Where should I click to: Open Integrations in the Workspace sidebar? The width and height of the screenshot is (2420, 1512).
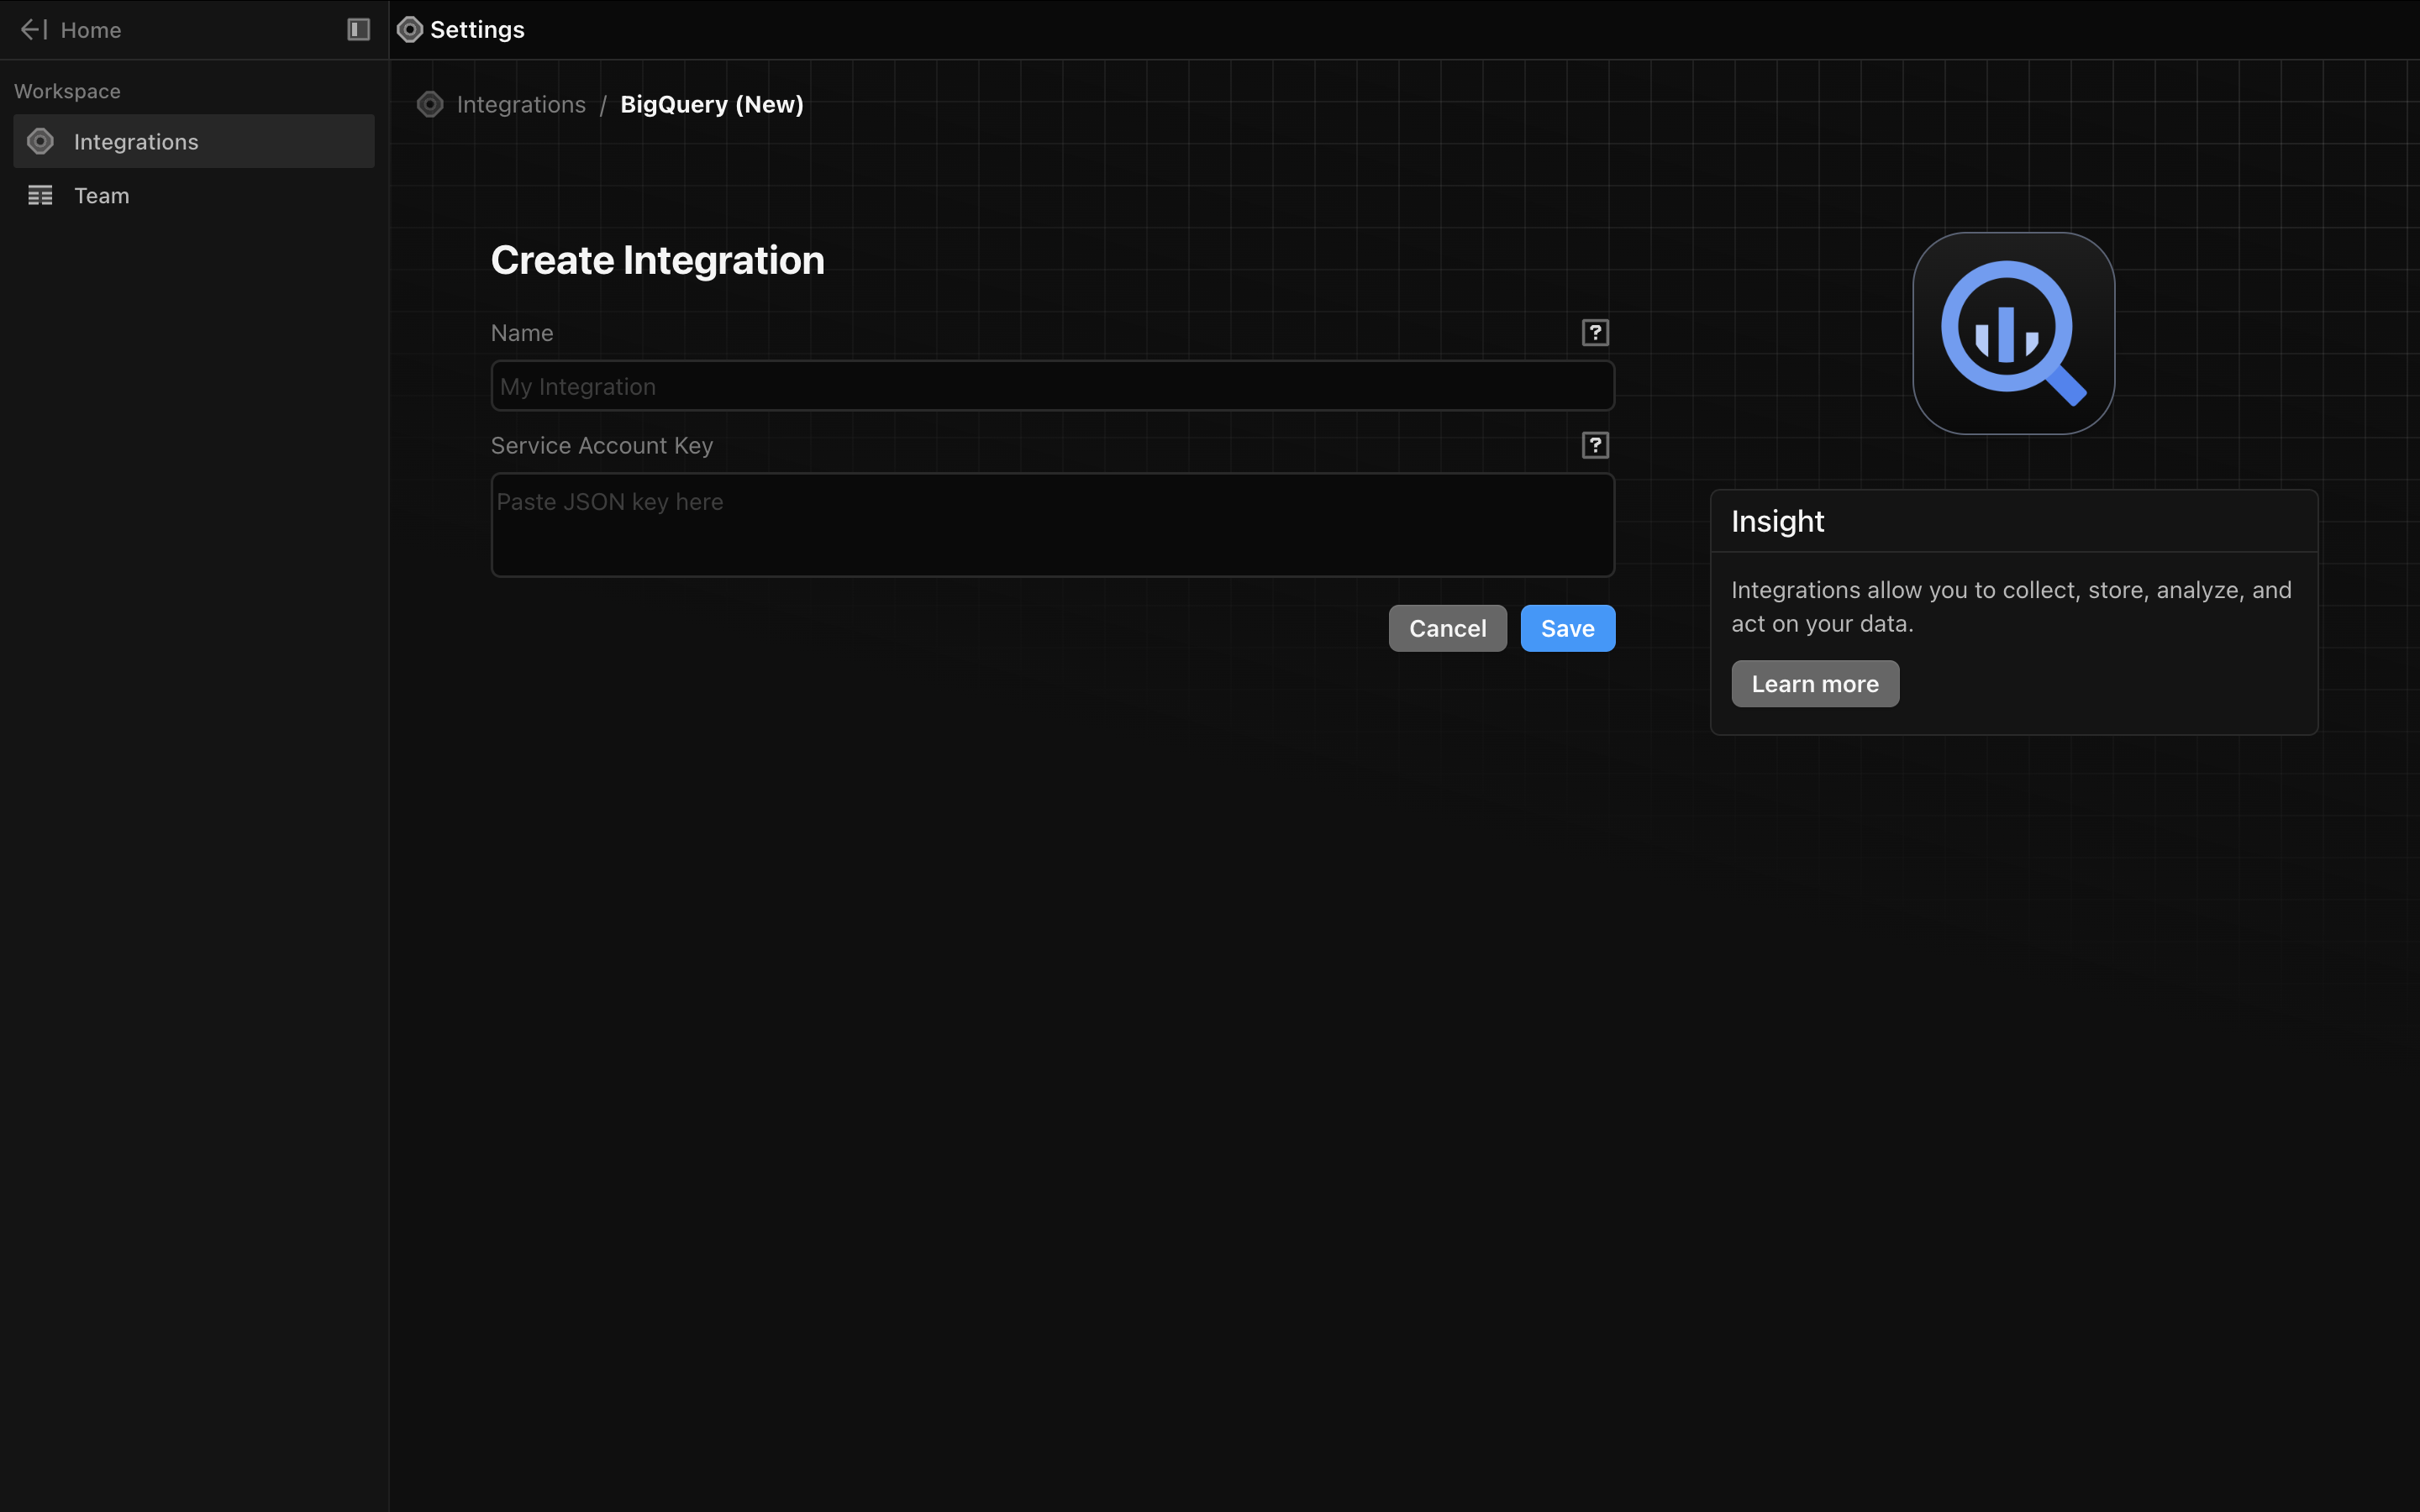tap(136, 142)
